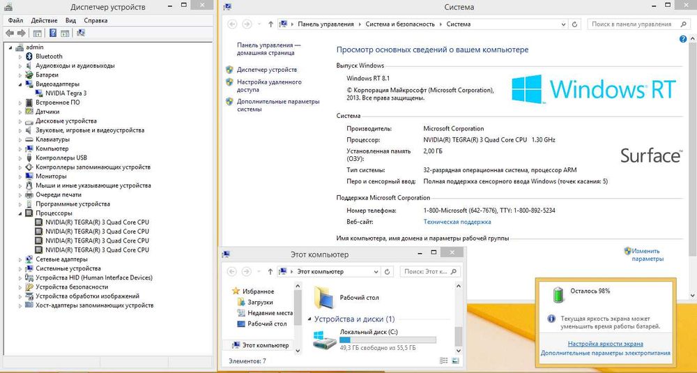Refresh the Этот компьютер window
697x373 pixels.
pos(387,272)
